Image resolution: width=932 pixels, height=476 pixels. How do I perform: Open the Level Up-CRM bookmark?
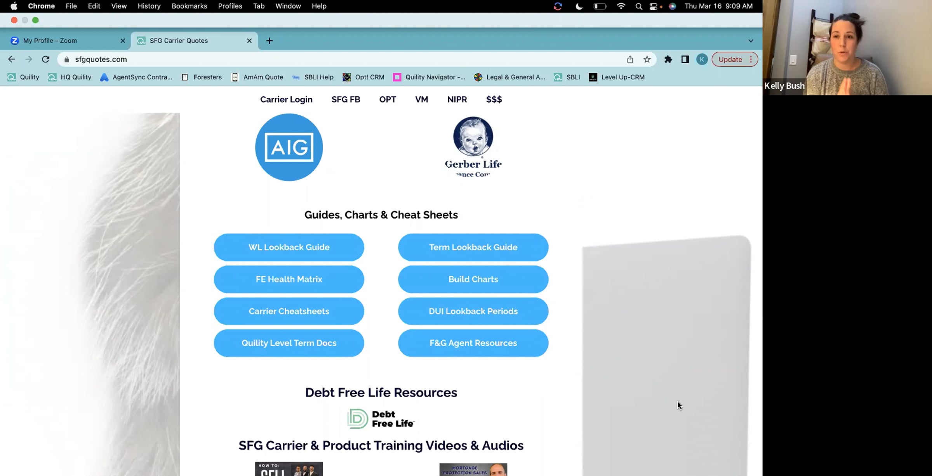pos(617,77)
